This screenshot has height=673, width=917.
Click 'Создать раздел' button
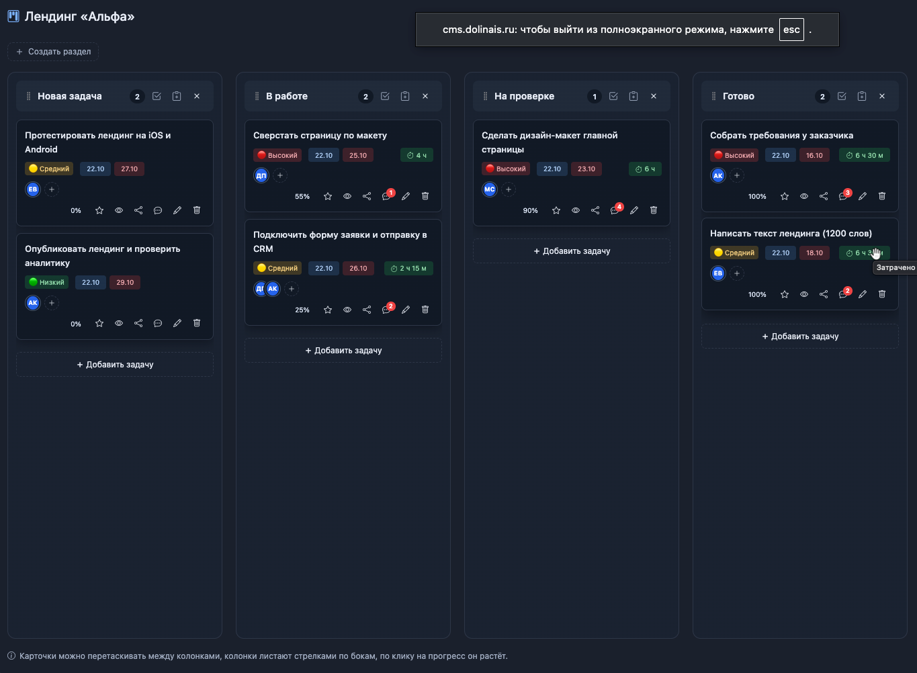[53, 52]
